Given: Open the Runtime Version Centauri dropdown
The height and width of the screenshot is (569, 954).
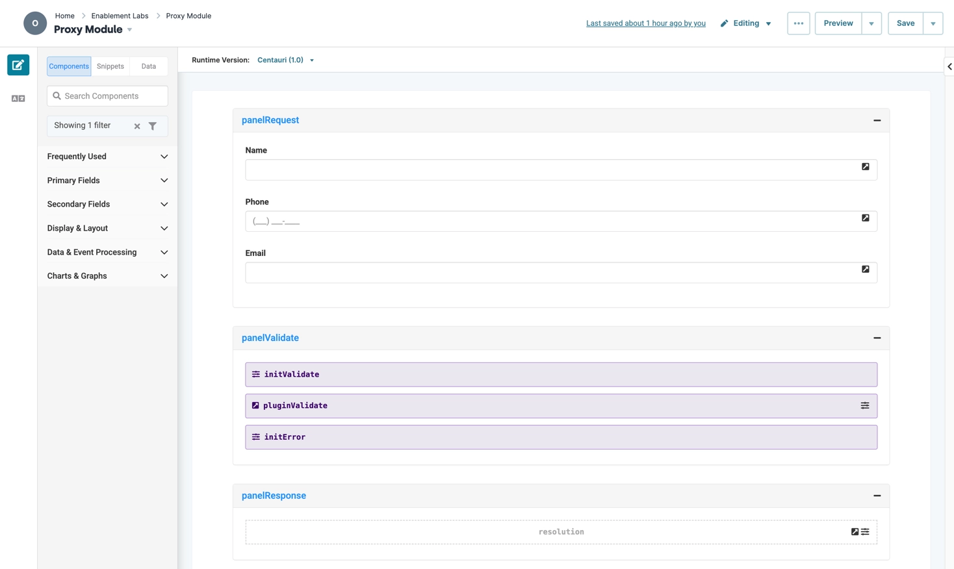Looking at the screenshot, I should tap(285, 60).
